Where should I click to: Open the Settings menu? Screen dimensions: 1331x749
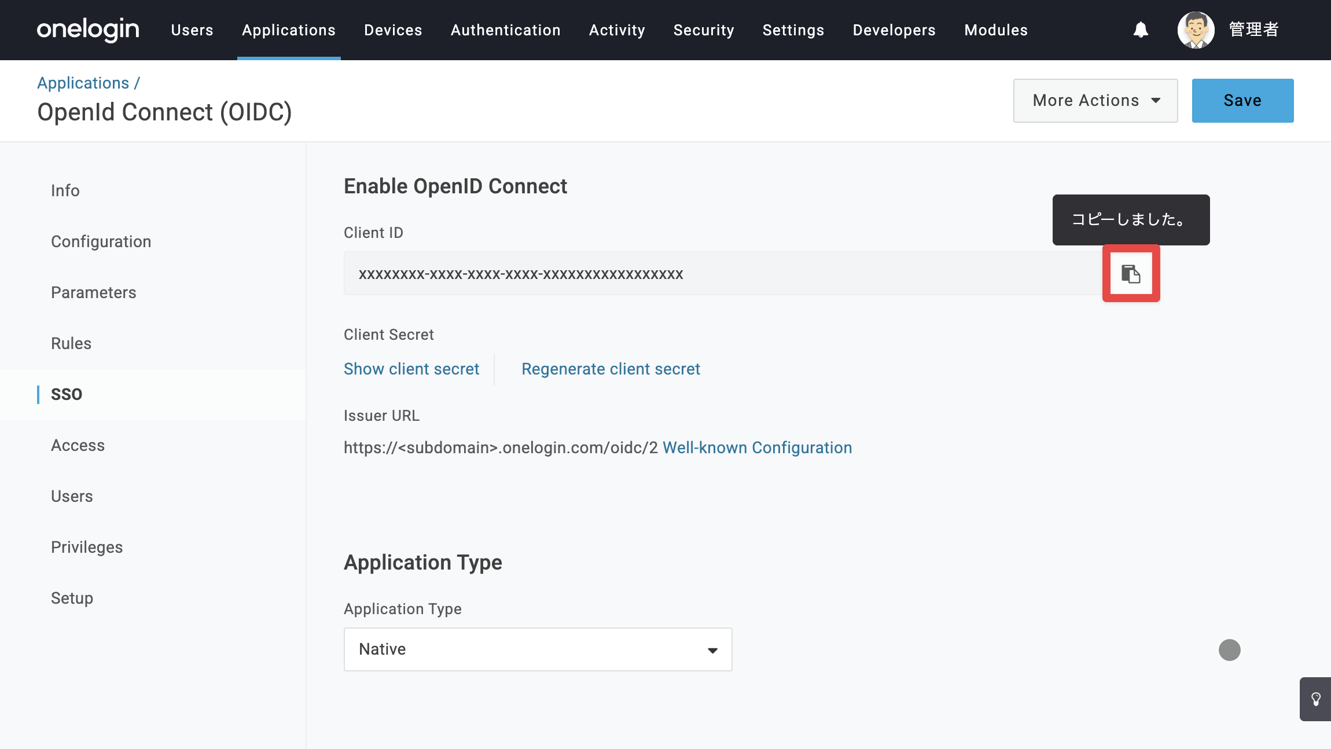(x=793, y=30)
